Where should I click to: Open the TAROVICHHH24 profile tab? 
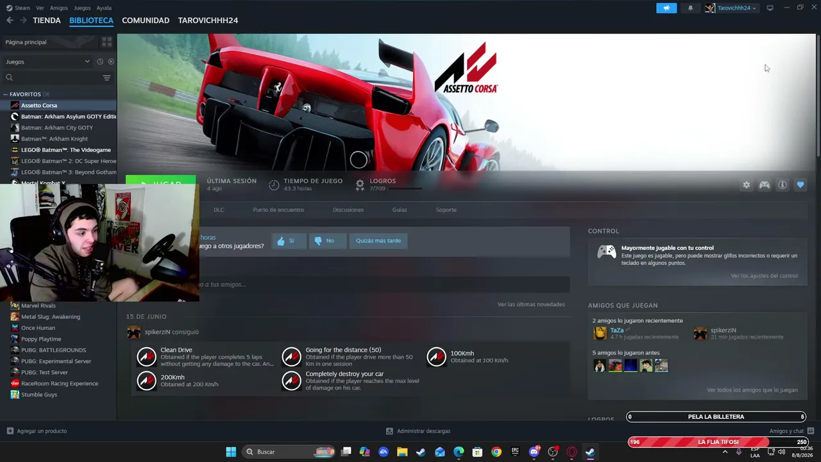point(208,21)
